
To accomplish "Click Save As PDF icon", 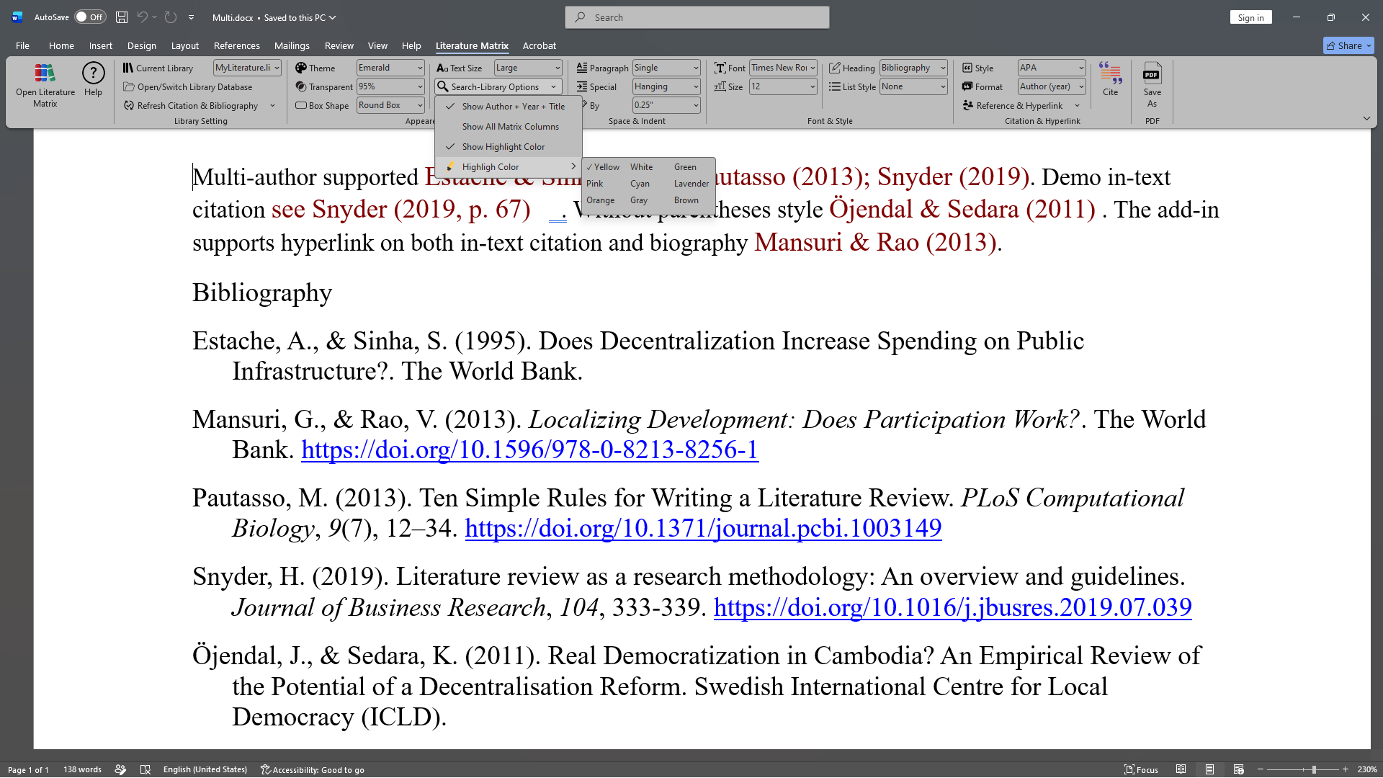I will coord(1152,73).
